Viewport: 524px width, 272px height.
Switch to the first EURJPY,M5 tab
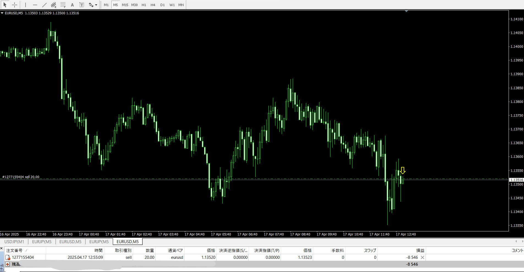[x=42, y=242]
